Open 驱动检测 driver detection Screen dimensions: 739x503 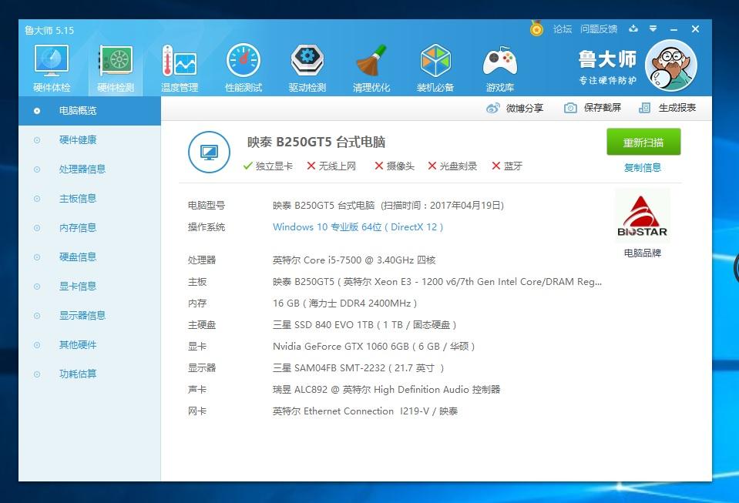(307, 69)
